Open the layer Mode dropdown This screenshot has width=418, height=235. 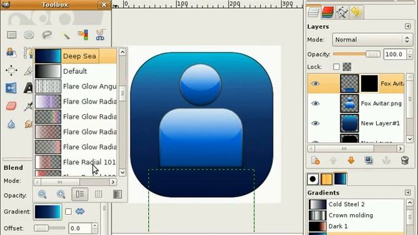click(372, 40)
